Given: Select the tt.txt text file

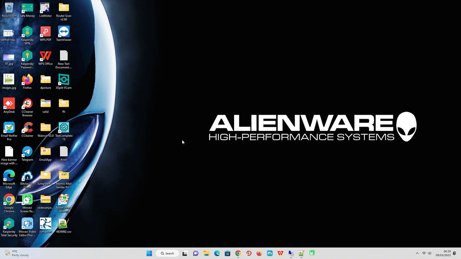Looking at the screenshot, I should pyautogui.click(x=64, y=154).
